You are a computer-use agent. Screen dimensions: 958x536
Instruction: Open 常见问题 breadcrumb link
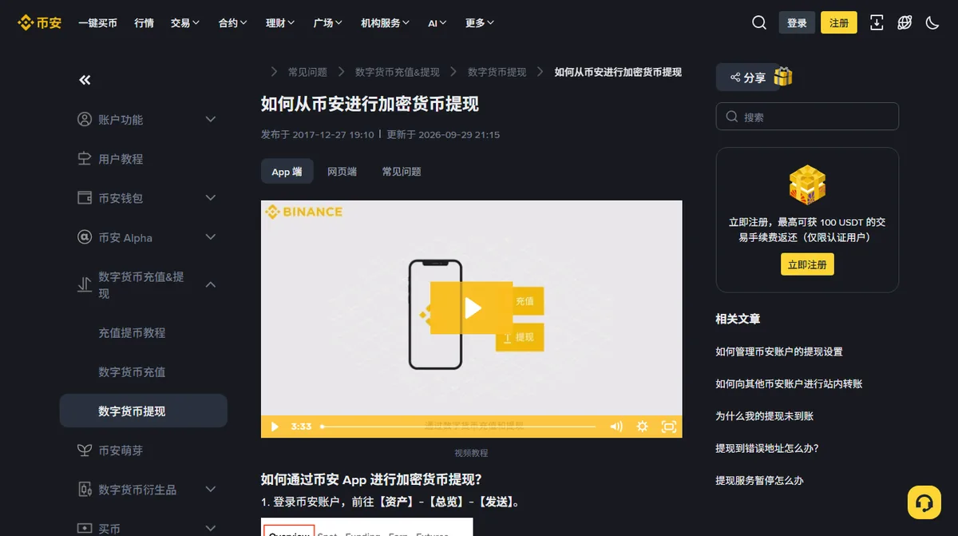tap(307, 72)
